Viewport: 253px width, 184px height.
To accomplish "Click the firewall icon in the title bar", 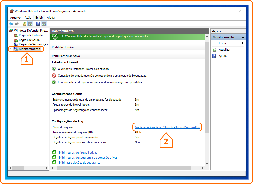I will pos(12,11).
